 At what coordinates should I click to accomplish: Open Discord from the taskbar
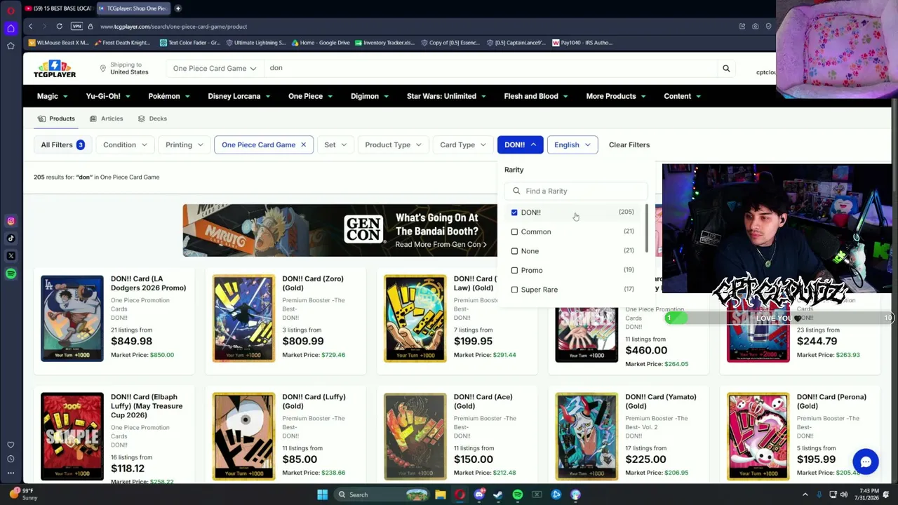click(479, 494)
